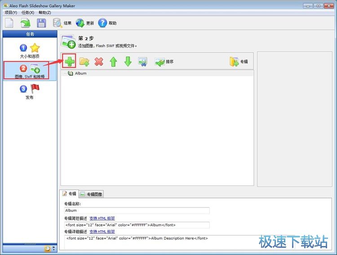Select step 3 发布 publish task
The image size is (337, 255).
click(30, 92)
